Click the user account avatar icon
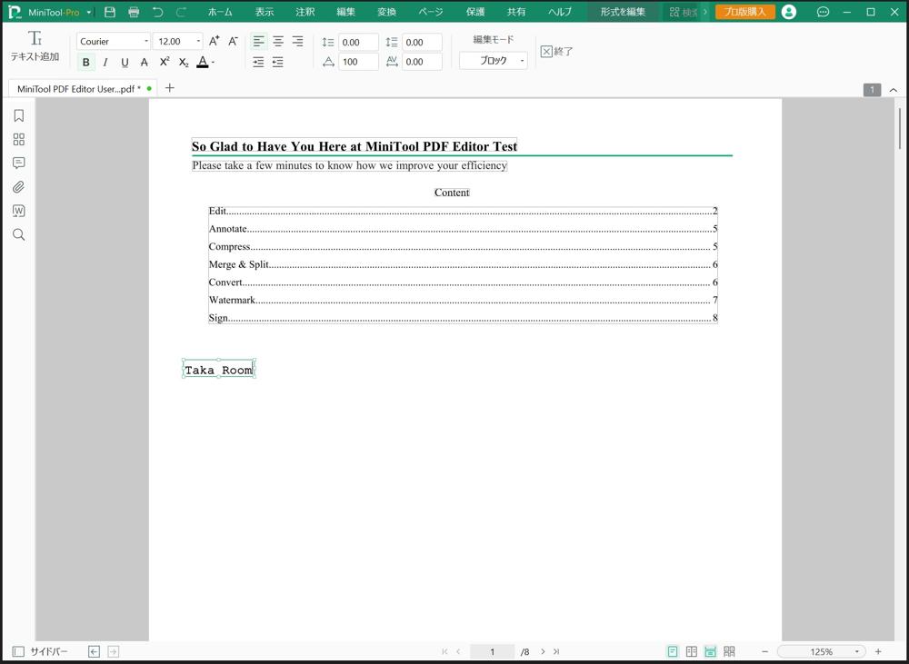The image size is (909, 664). (788, 12)
